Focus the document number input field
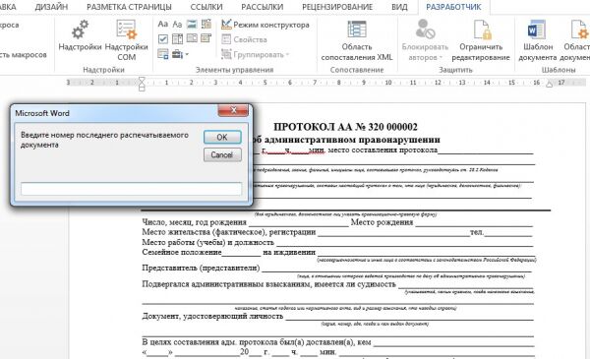The height and width of the screenshot is (359, 590). pos(132,189)
